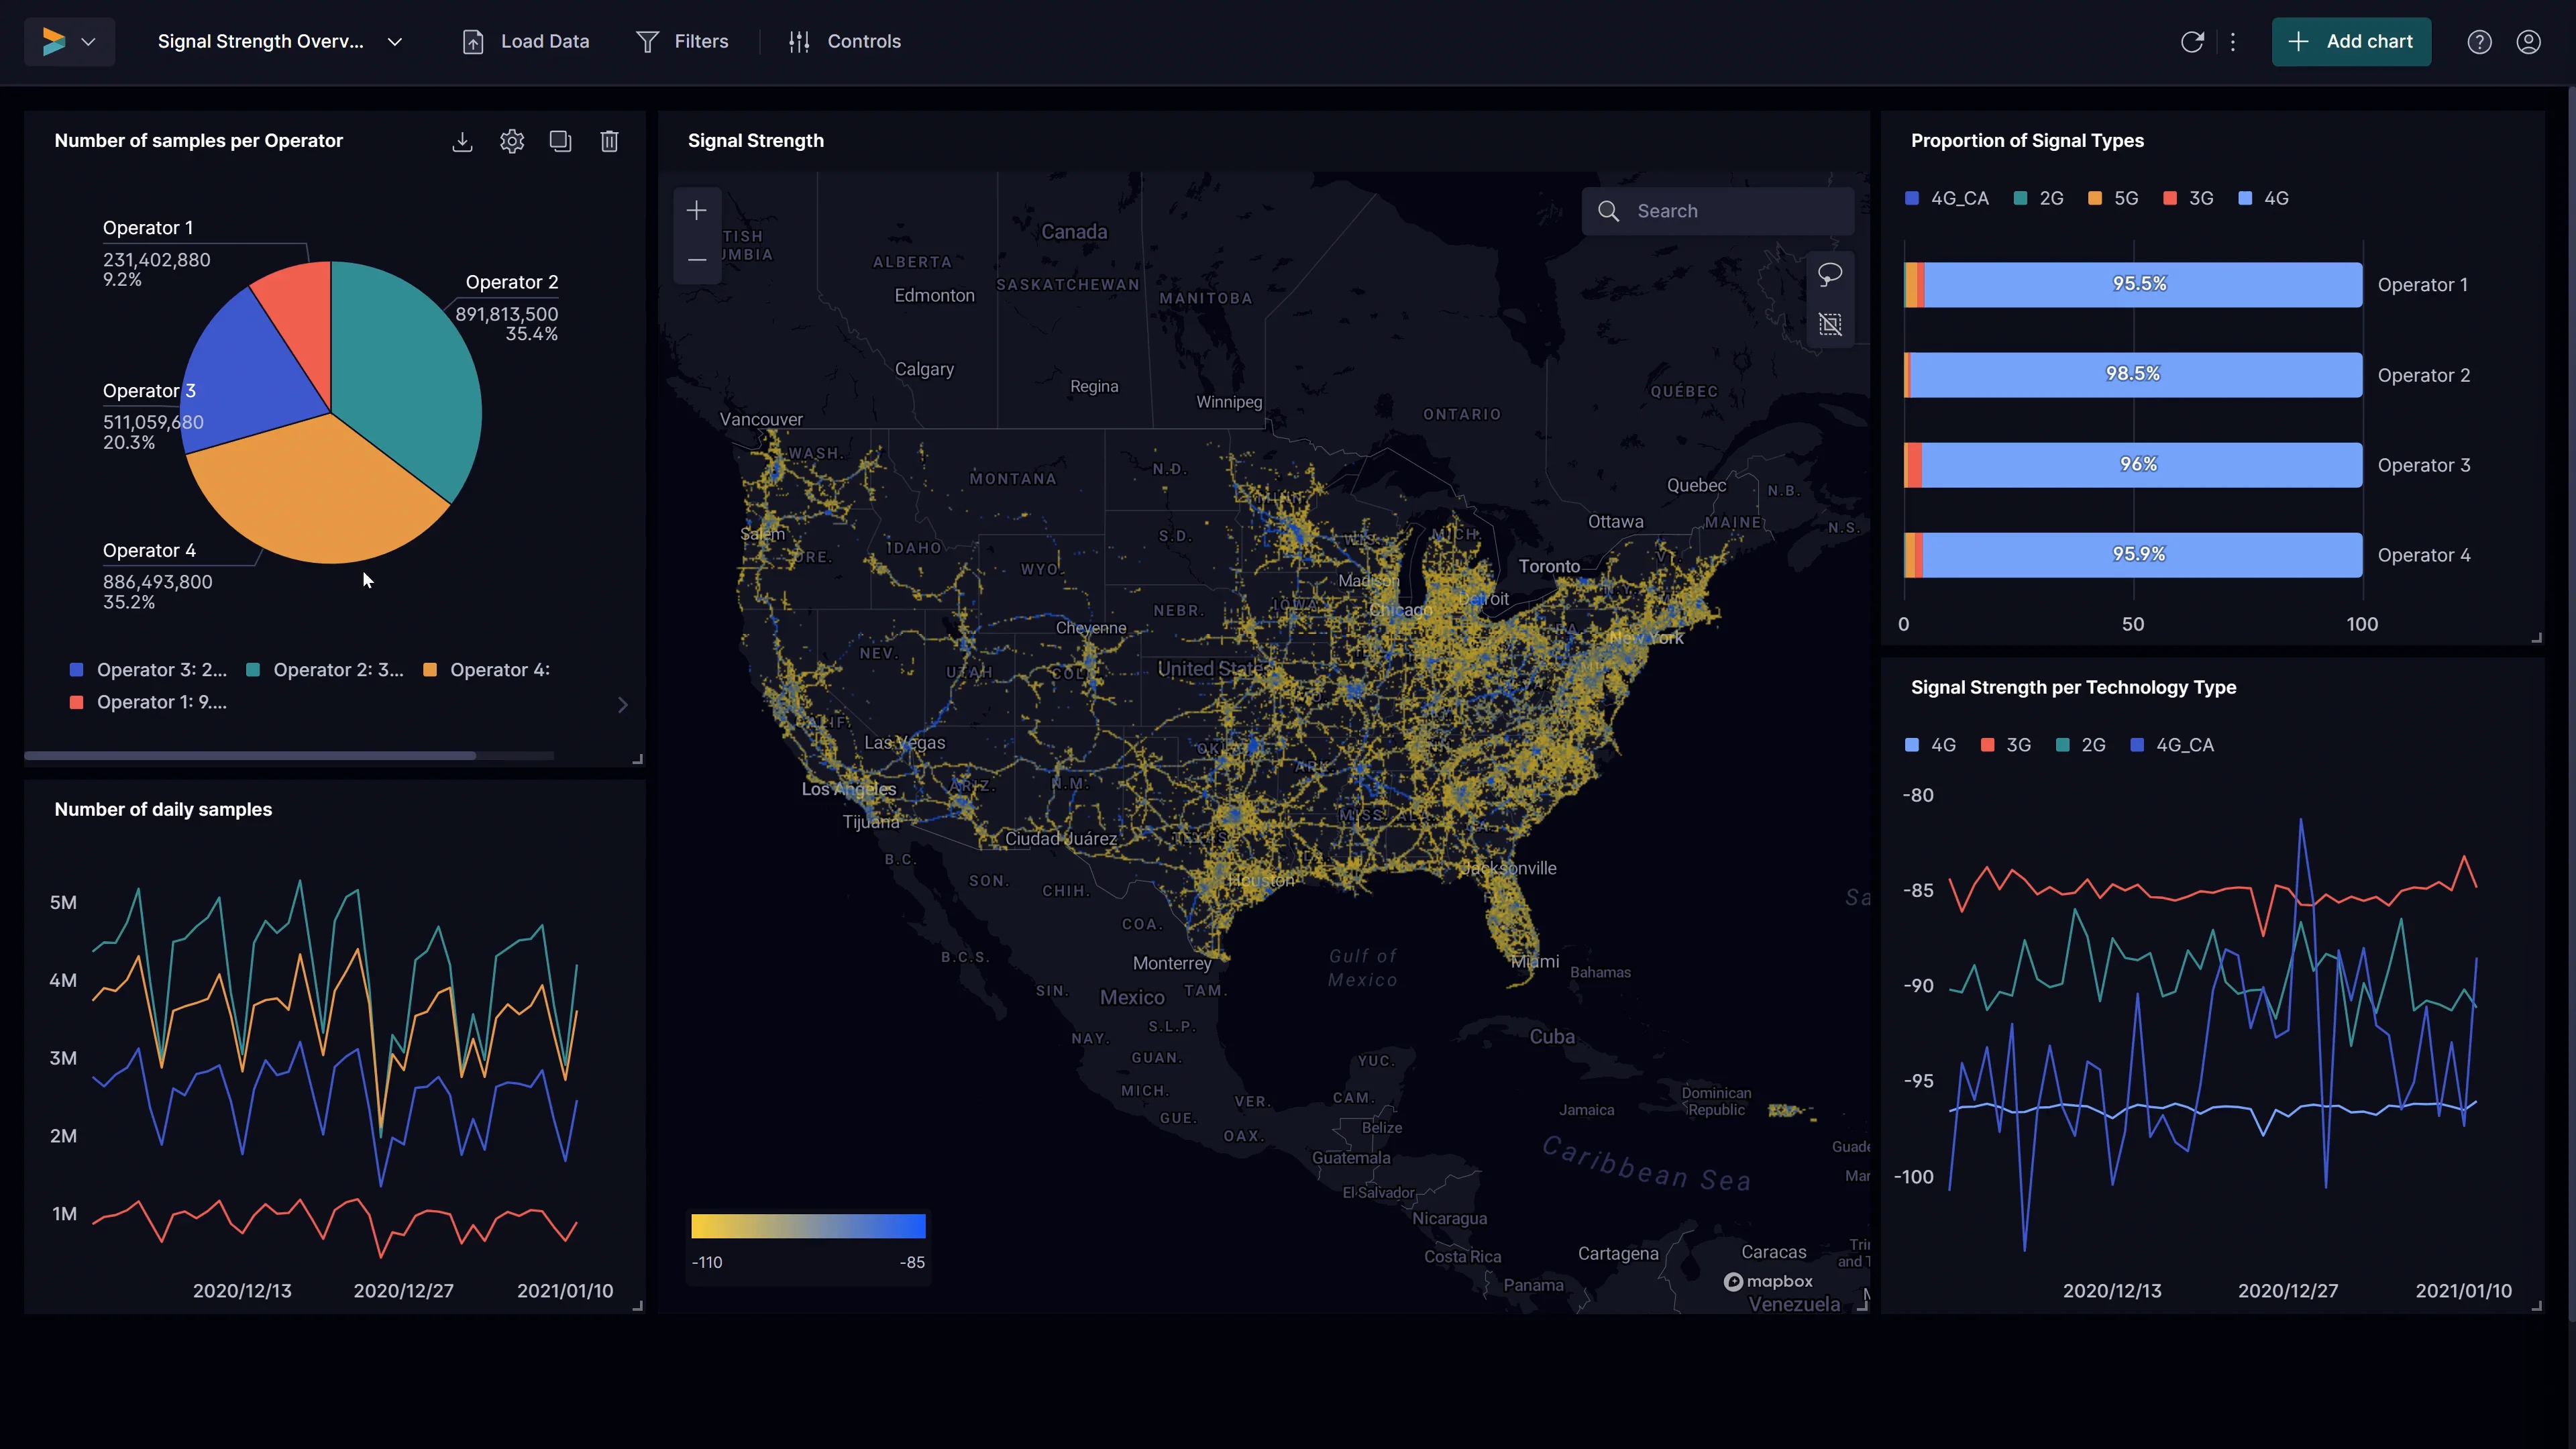Click the Add chart button
The image size is (2576, 1449).
click(2351, 42)
